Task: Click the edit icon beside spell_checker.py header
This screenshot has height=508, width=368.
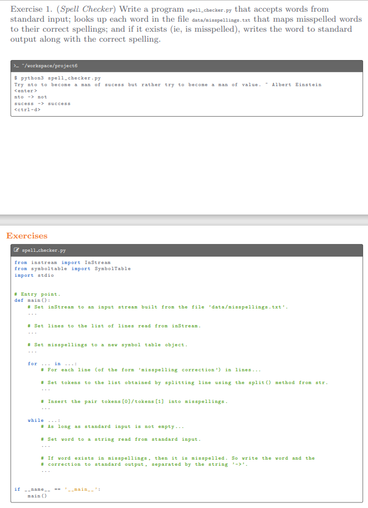Action: click(17, 250)
